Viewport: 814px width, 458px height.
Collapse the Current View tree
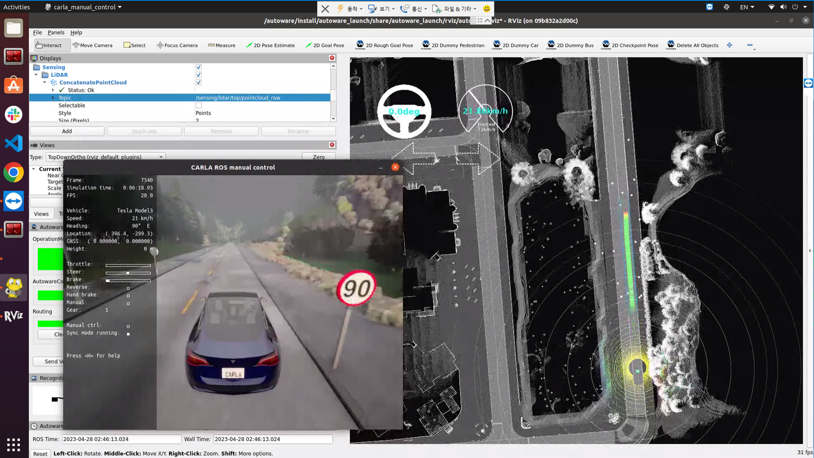pyautogui.click(x=34, y=169)
